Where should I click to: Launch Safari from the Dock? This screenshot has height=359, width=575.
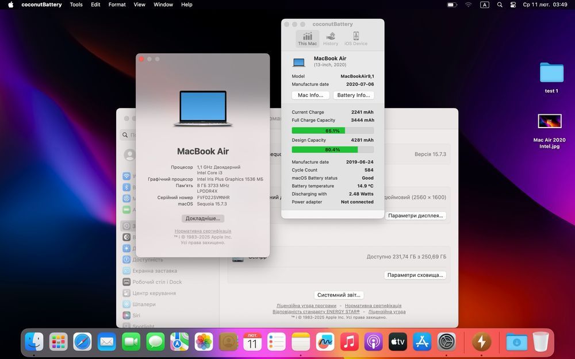coord(82,342)
